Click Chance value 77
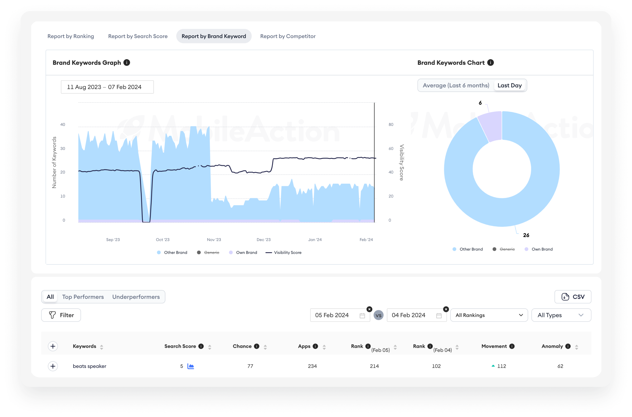Viewport: 632px width, 417px height. 250,367
